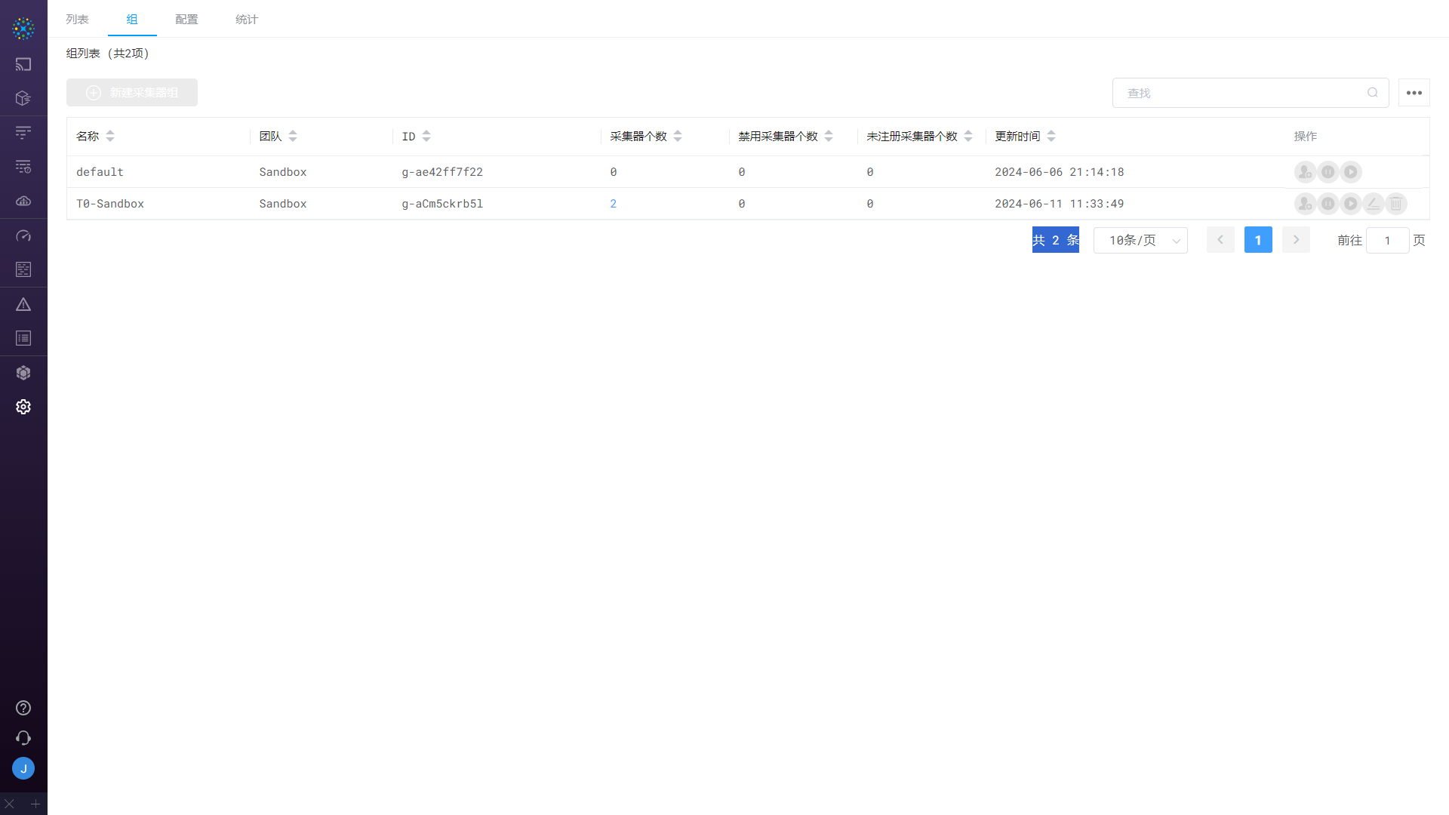Image resolution: width=1449 pixels, height=815 pixels.
Task: Click the play icon in the default row
Action: (1351, 172)
